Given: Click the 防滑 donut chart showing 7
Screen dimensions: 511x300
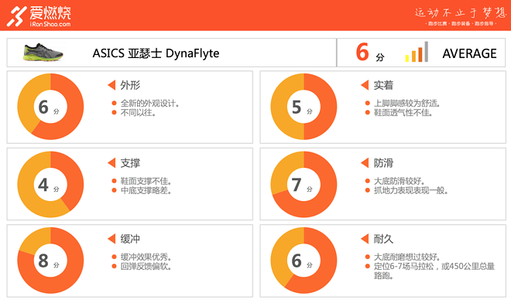Looking at the screenshot, I should coord(304,185).
